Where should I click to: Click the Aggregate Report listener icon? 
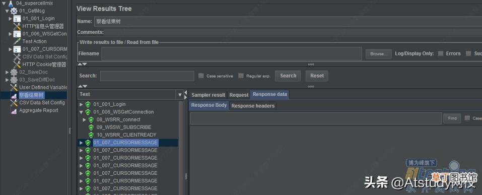[x=14, y=110]
